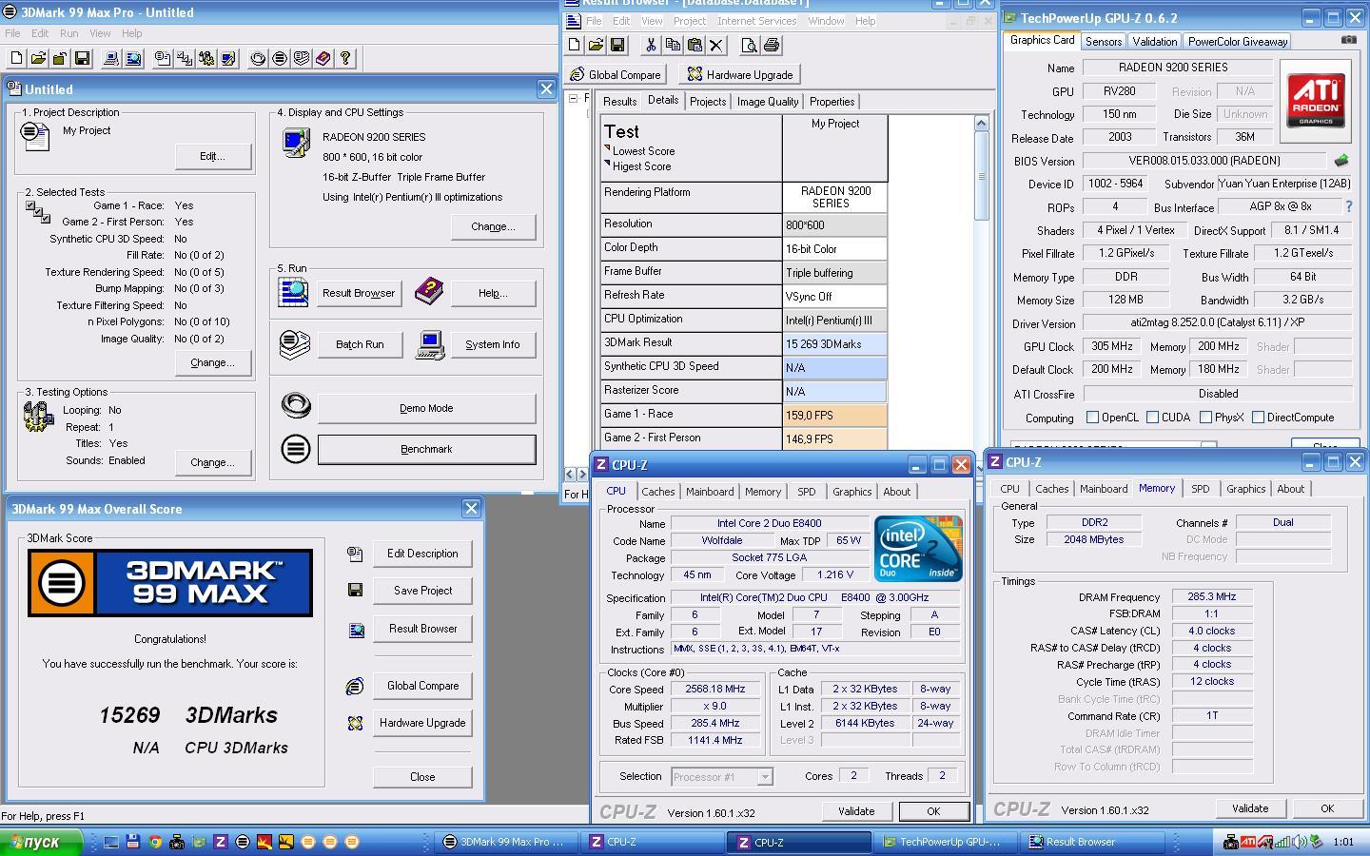Click Copy icon in Result Browser toolbar
This screenshot has height=856, width=1370.
673,45
